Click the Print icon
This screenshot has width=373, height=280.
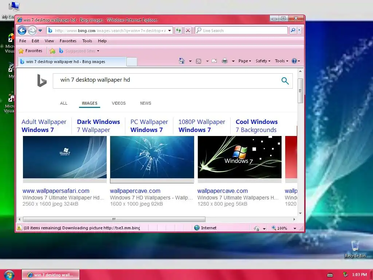pos(224,61)
